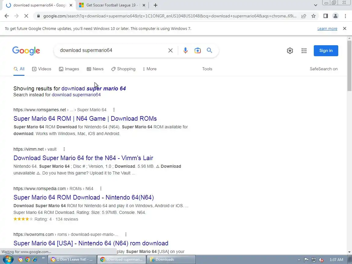This screenshot has width=352, height=264.
Task: Open the network tray icon
Action: [x=313, y=260]
